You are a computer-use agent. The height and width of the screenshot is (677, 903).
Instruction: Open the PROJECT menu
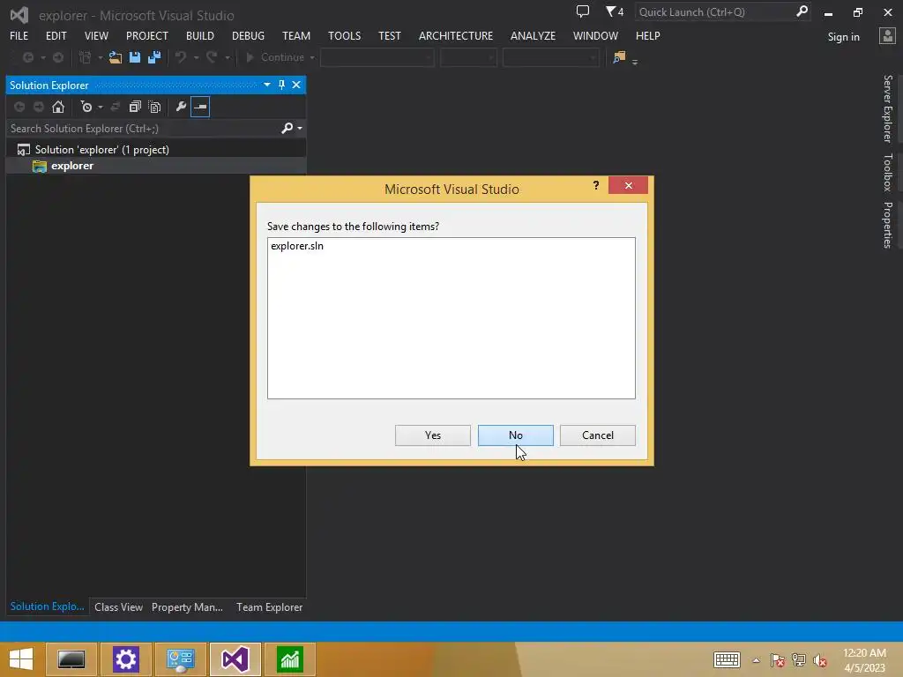click(x=147, y=35)
